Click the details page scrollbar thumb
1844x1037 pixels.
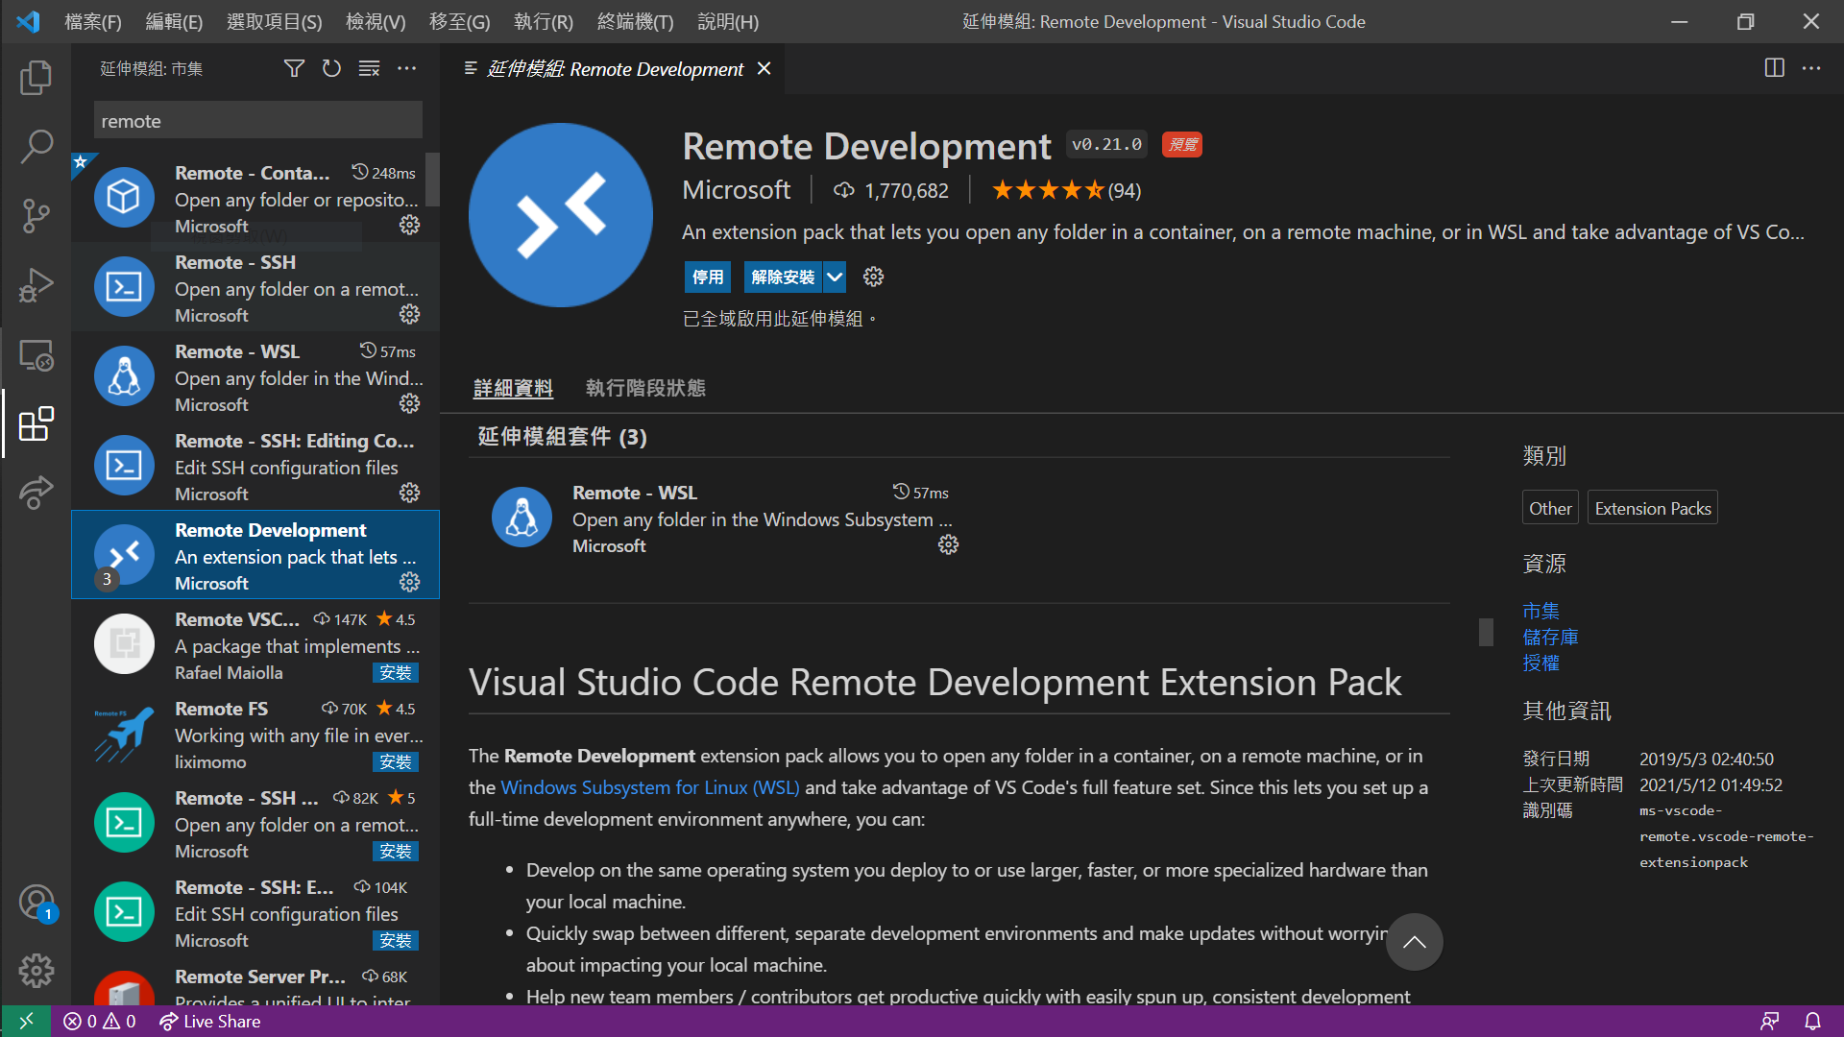pyautogui.click(x=1486, y=632)
